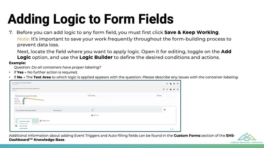This screenshot has height=148, width=264.
Task: Click the bold 'Custom Forms' text
Action: 187,135
